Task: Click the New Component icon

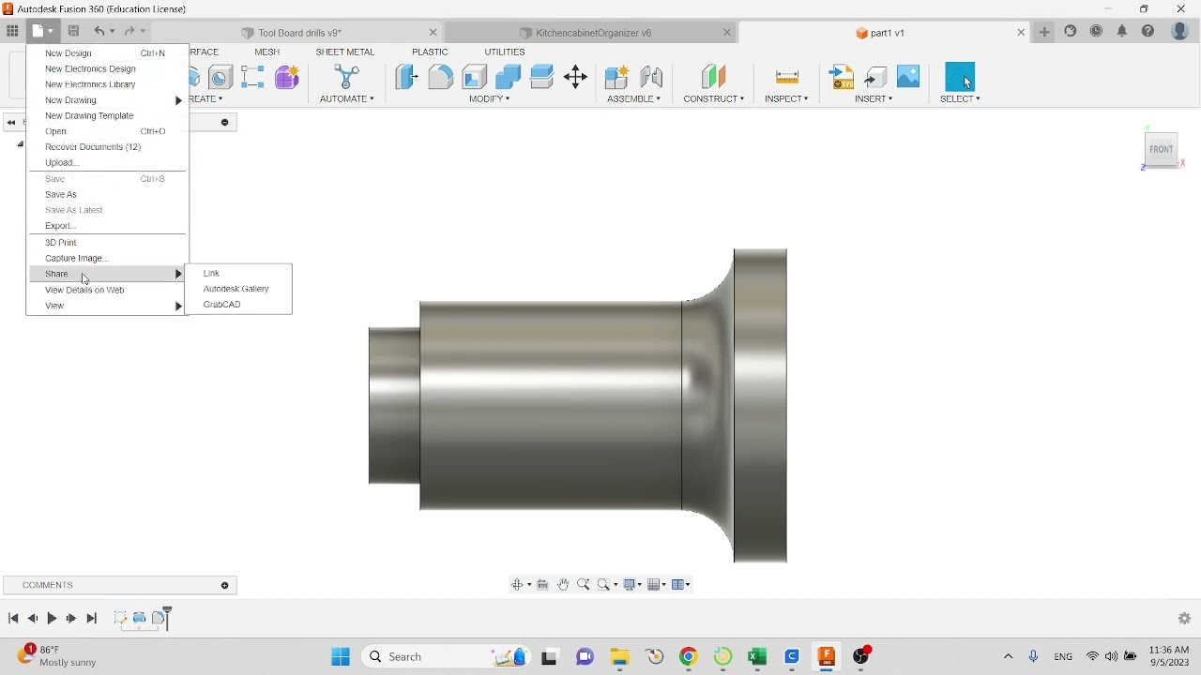Action: (x=617, y=77)
